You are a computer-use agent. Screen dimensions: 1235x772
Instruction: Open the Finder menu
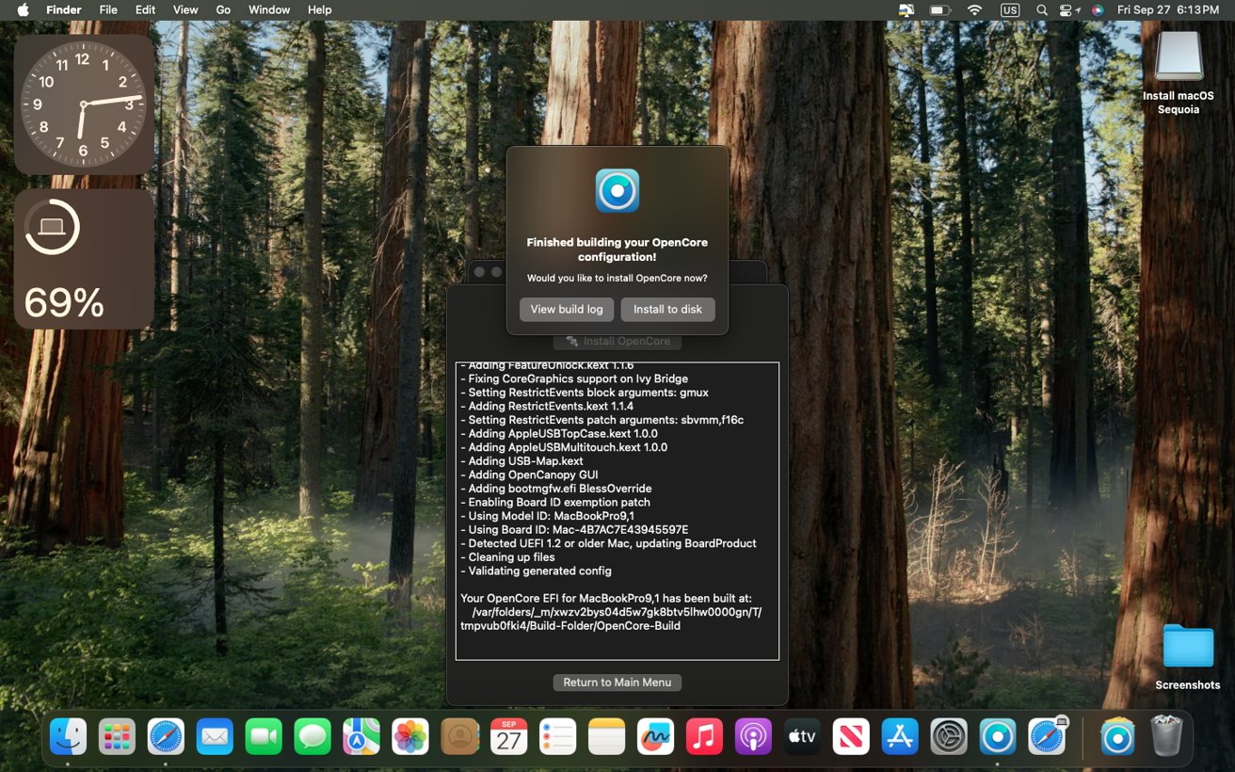click(64, 9)
